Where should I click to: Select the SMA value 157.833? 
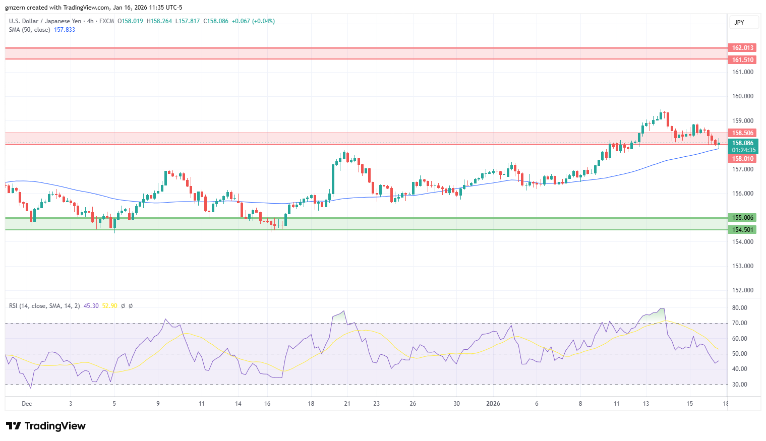[65, 30]
